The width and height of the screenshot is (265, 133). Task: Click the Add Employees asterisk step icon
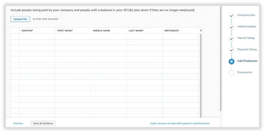tap(231, 62)
